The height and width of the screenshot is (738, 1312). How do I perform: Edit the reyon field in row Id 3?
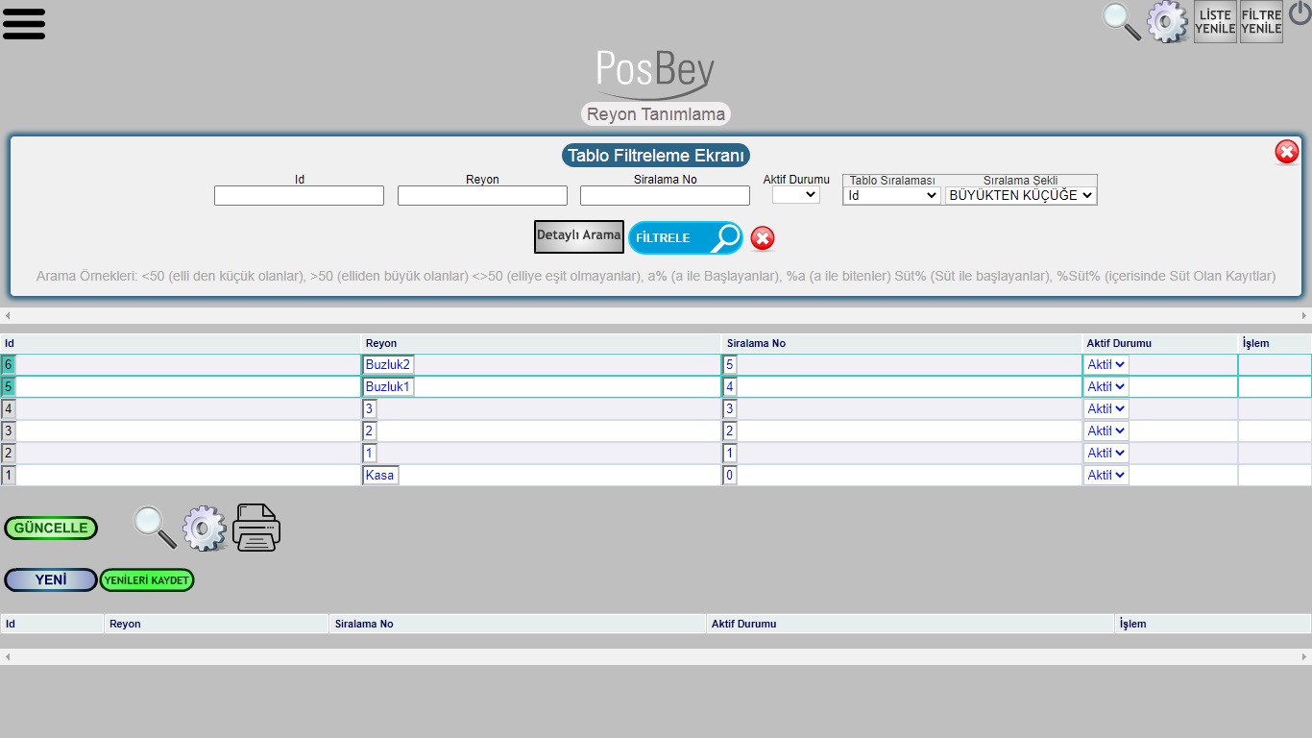370,431
